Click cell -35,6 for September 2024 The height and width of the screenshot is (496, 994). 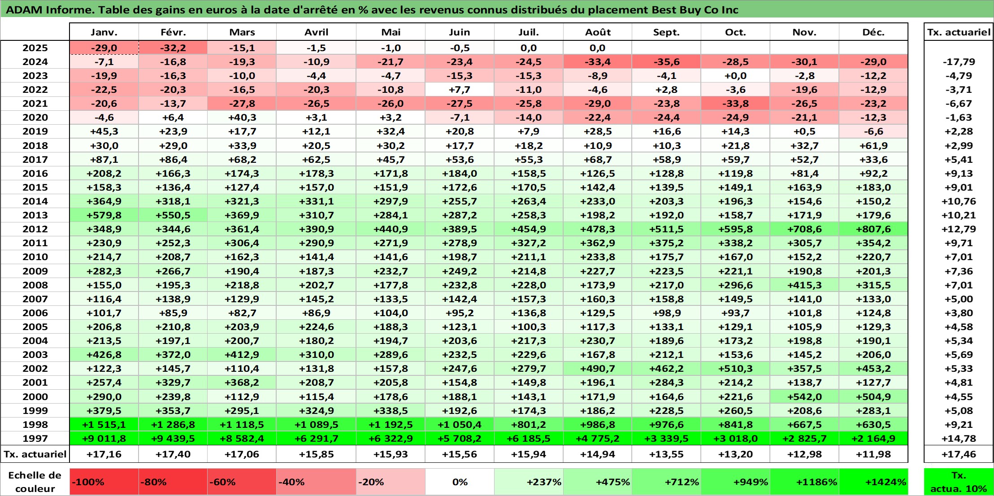tap(666, 62)
